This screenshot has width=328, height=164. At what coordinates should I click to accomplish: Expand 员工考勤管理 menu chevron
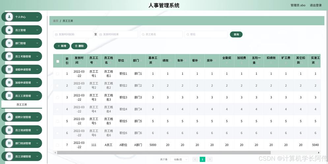tap(37, 56)
